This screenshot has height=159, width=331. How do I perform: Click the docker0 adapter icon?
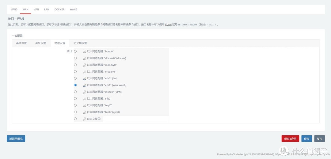click(x=85, y=58)
